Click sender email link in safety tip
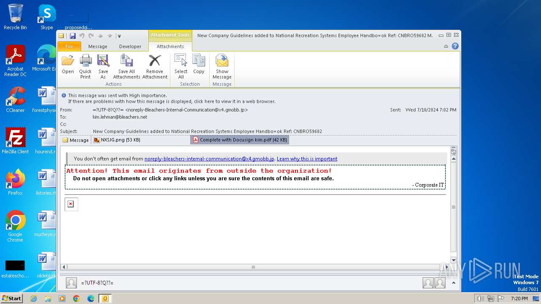 [x=209, y=159]
